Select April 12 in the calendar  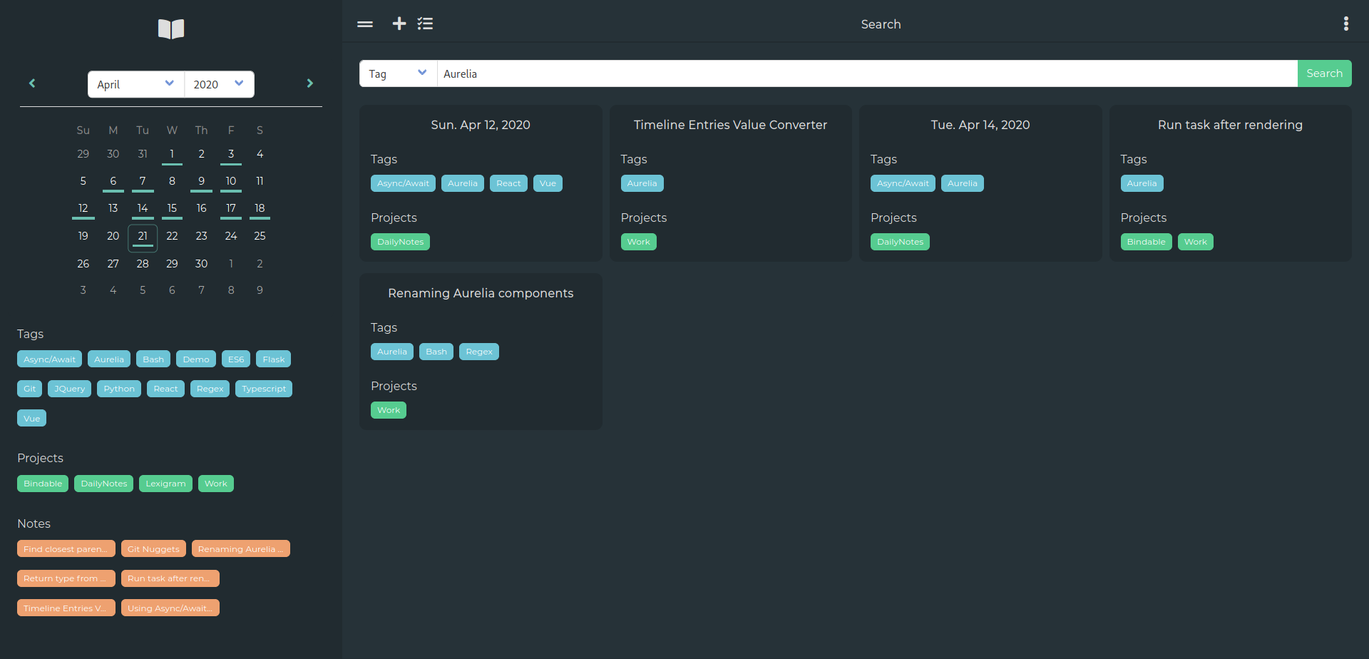[x=83, y=209]
